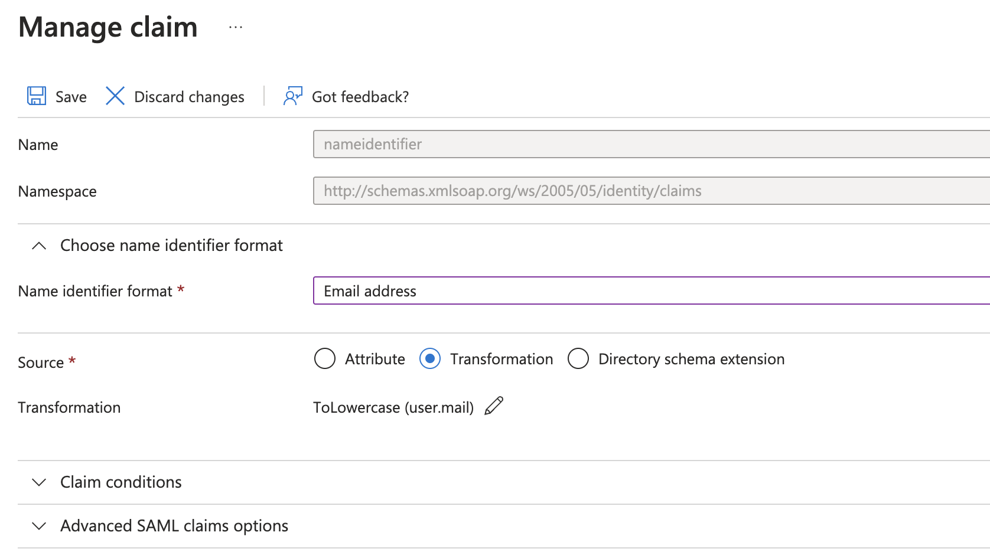
Task: Click the Namespace URL field
Action: 650,191
